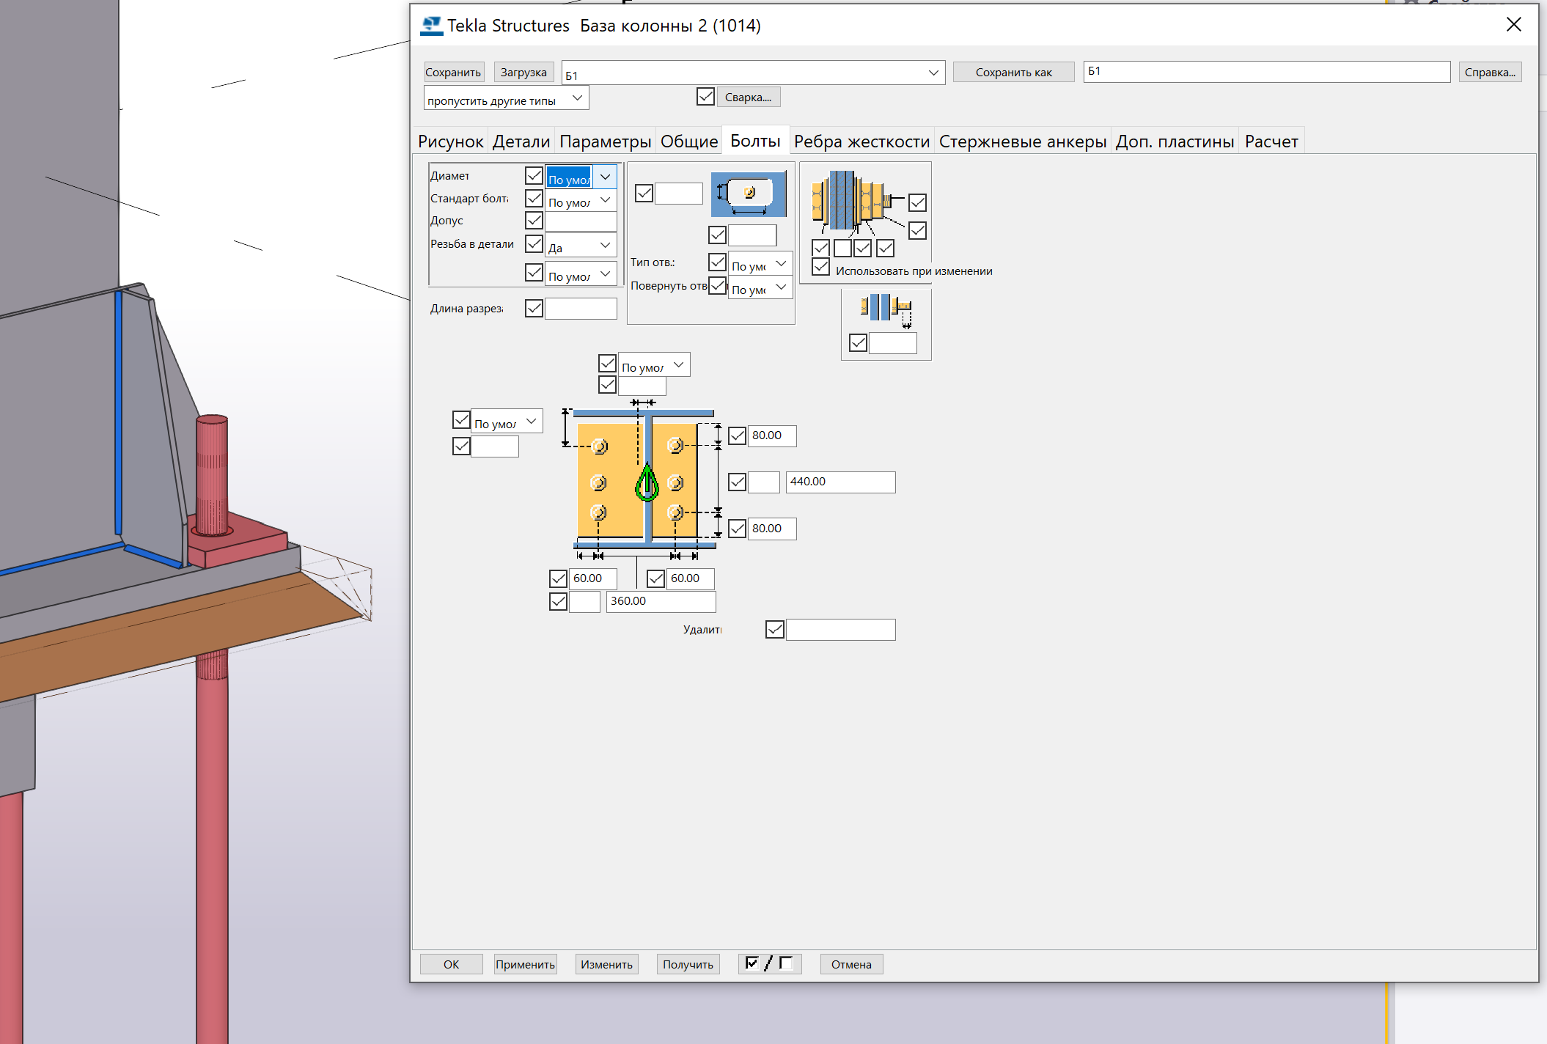Click the Сохранить как button
The height and width of the screenshot is (1044, 1547).
[1013, 72]
